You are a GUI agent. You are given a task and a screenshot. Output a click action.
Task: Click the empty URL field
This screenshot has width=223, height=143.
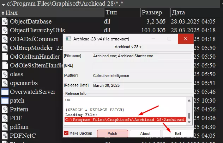142,66
